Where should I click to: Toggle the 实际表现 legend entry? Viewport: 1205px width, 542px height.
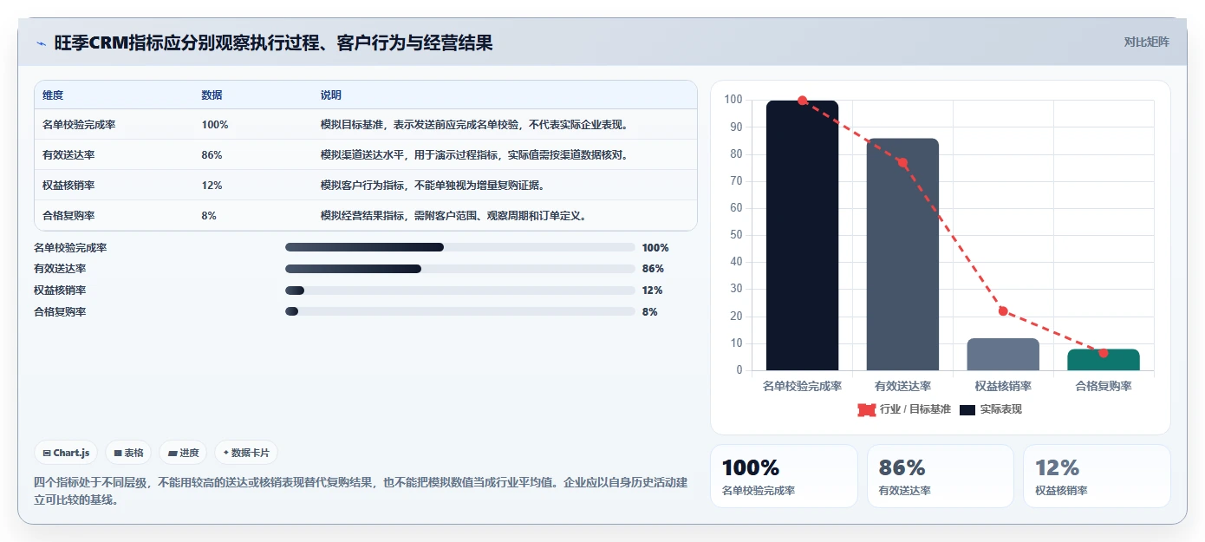pos(991,409)
